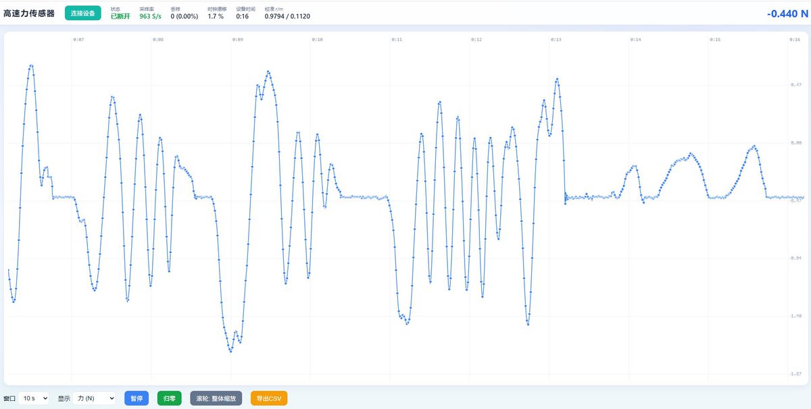Click the 0:15 time axis label
The height and width of the screenshot is (409, 811).
pos(716,40)
